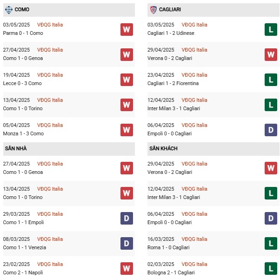Click the D badge beside Como 1 - 1 Empoli
The image size is (280, 279).
click(127, 218)
